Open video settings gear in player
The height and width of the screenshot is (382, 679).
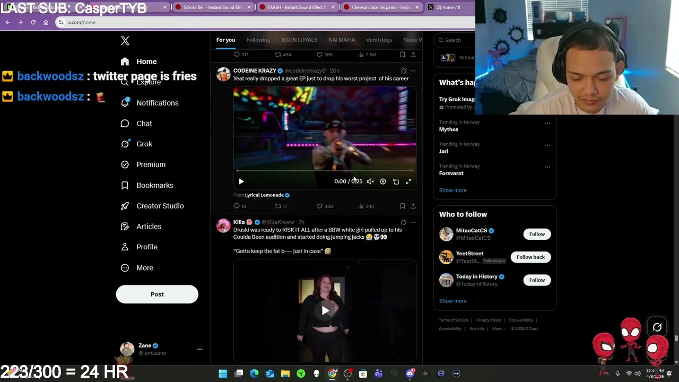point(383,181)
